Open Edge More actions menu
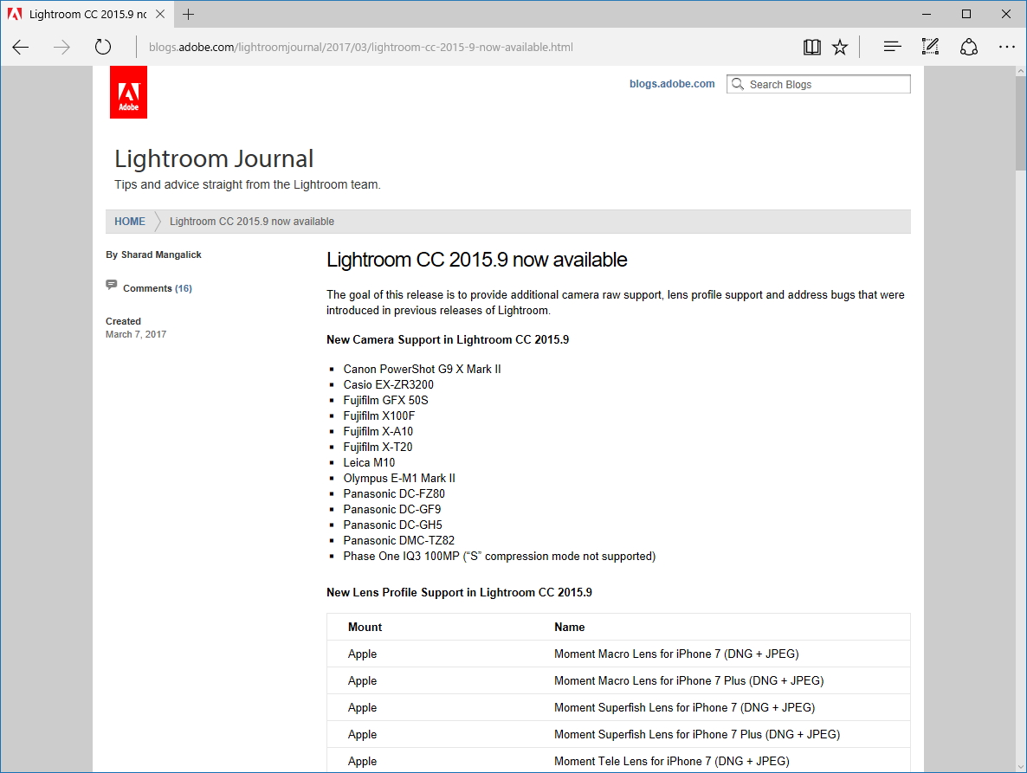This screenshot has width=1027, height=773. (1007, 47)
